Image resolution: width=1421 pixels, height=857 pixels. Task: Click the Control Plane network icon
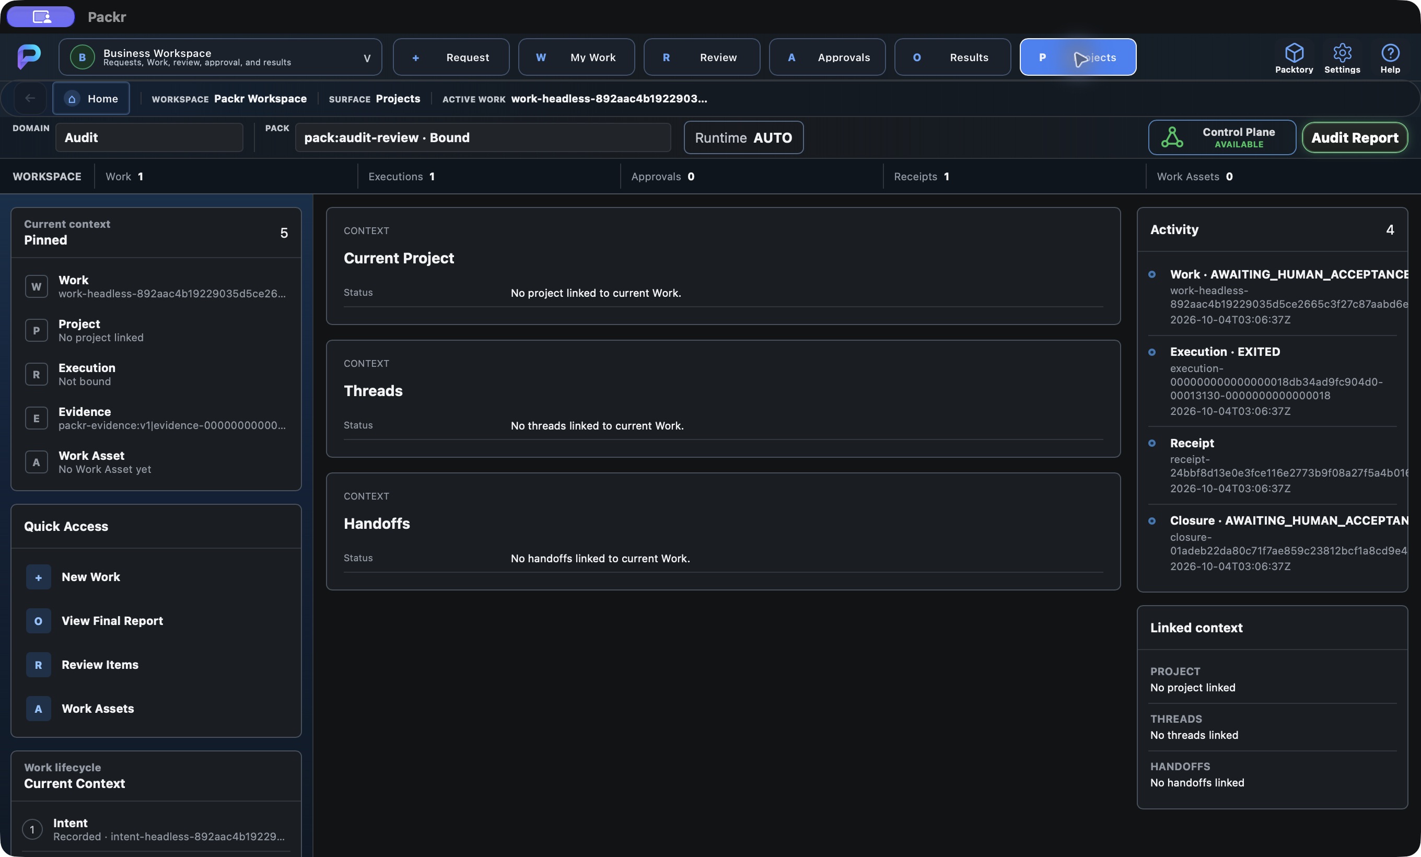(x=1172, y=137)
